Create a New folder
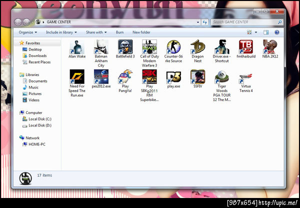300x208 pixels. [x=141, y=32]
